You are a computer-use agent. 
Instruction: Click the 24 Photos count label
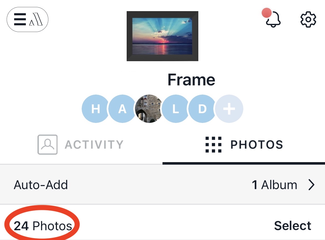[x=43, y=226]
